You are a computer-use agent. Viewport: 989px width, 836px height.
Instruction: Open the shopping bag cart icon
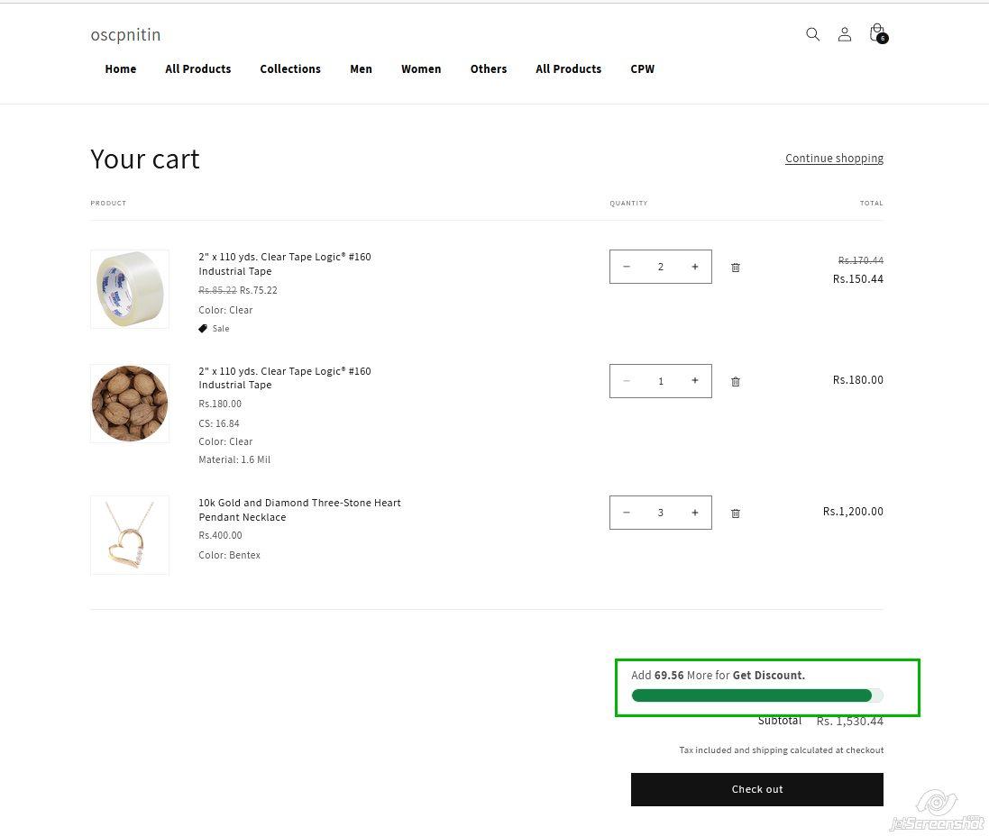tap(876, 33)
